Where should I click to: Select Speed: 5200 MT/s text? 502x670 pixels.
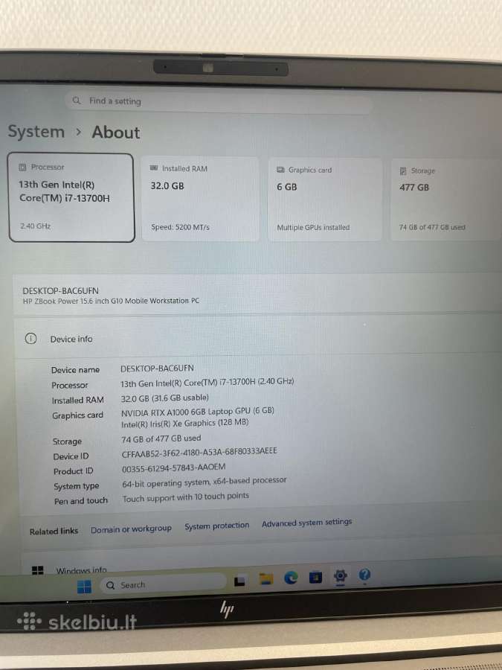180,227
